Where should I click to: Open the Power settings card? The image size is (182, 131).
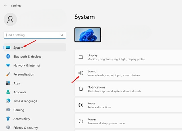(128, 121)
